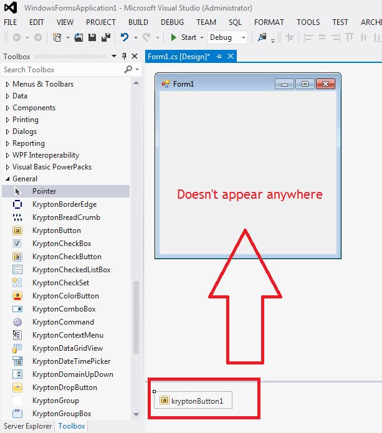Screen dimensions: 382x433
Task: Click the Align Tops toolbar icon
Action: 350,37
